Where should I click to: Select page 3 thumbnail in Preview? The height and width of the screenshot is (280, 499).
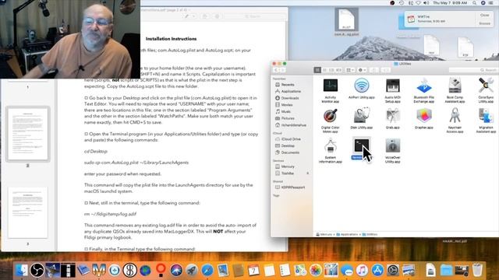point(28,212)
